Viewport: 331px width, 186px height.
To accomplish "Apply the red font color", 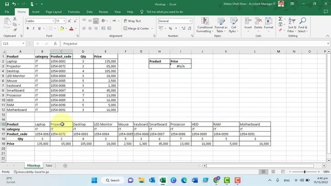I will point(71,28).
